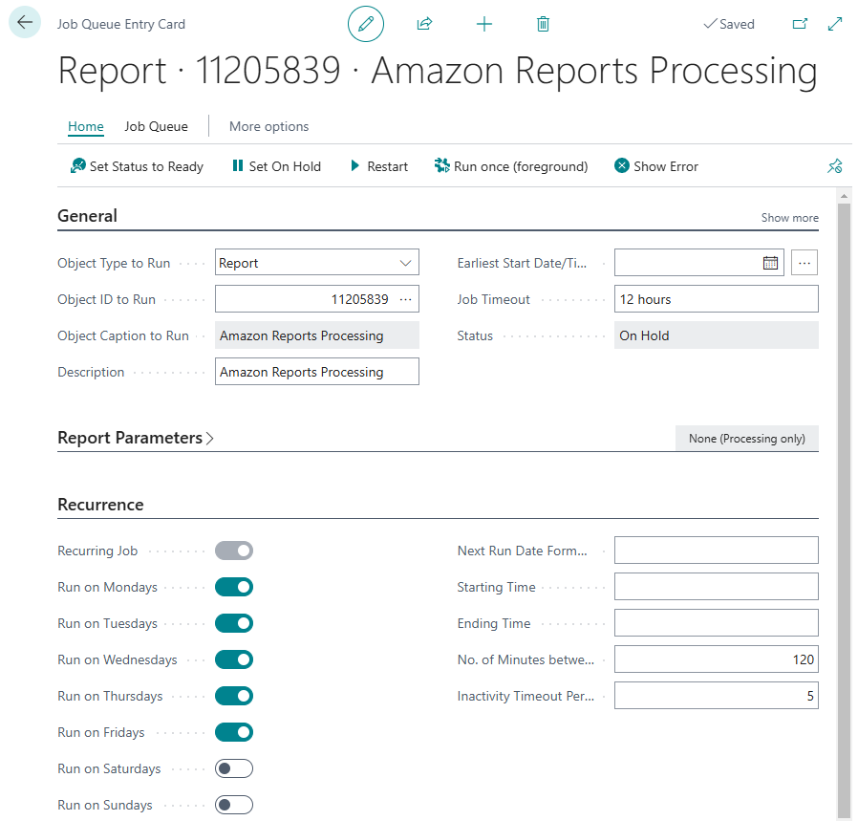
Task: Click the Job Timeout field
Action: pyautogui.click(x=717, y=299)
